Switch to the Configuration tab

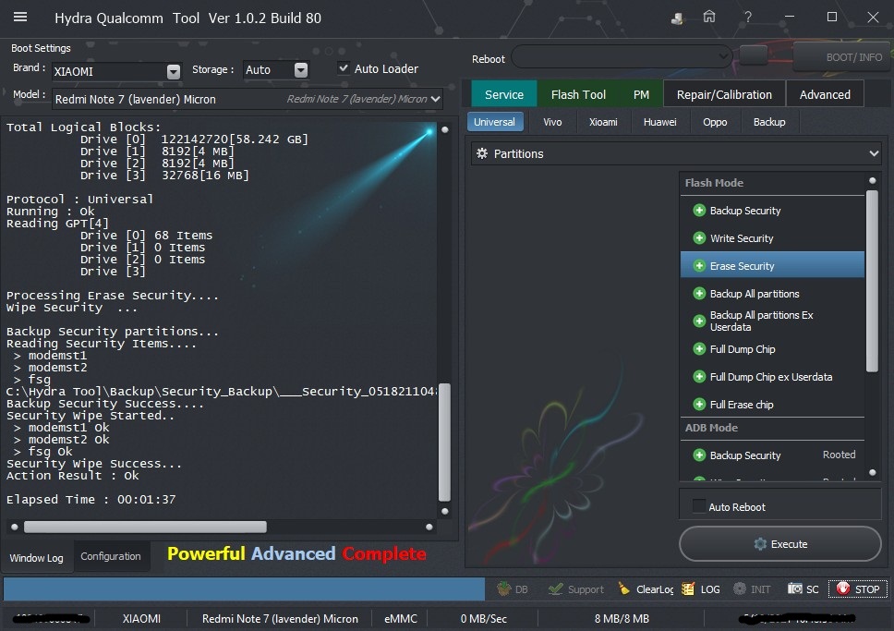111,556
